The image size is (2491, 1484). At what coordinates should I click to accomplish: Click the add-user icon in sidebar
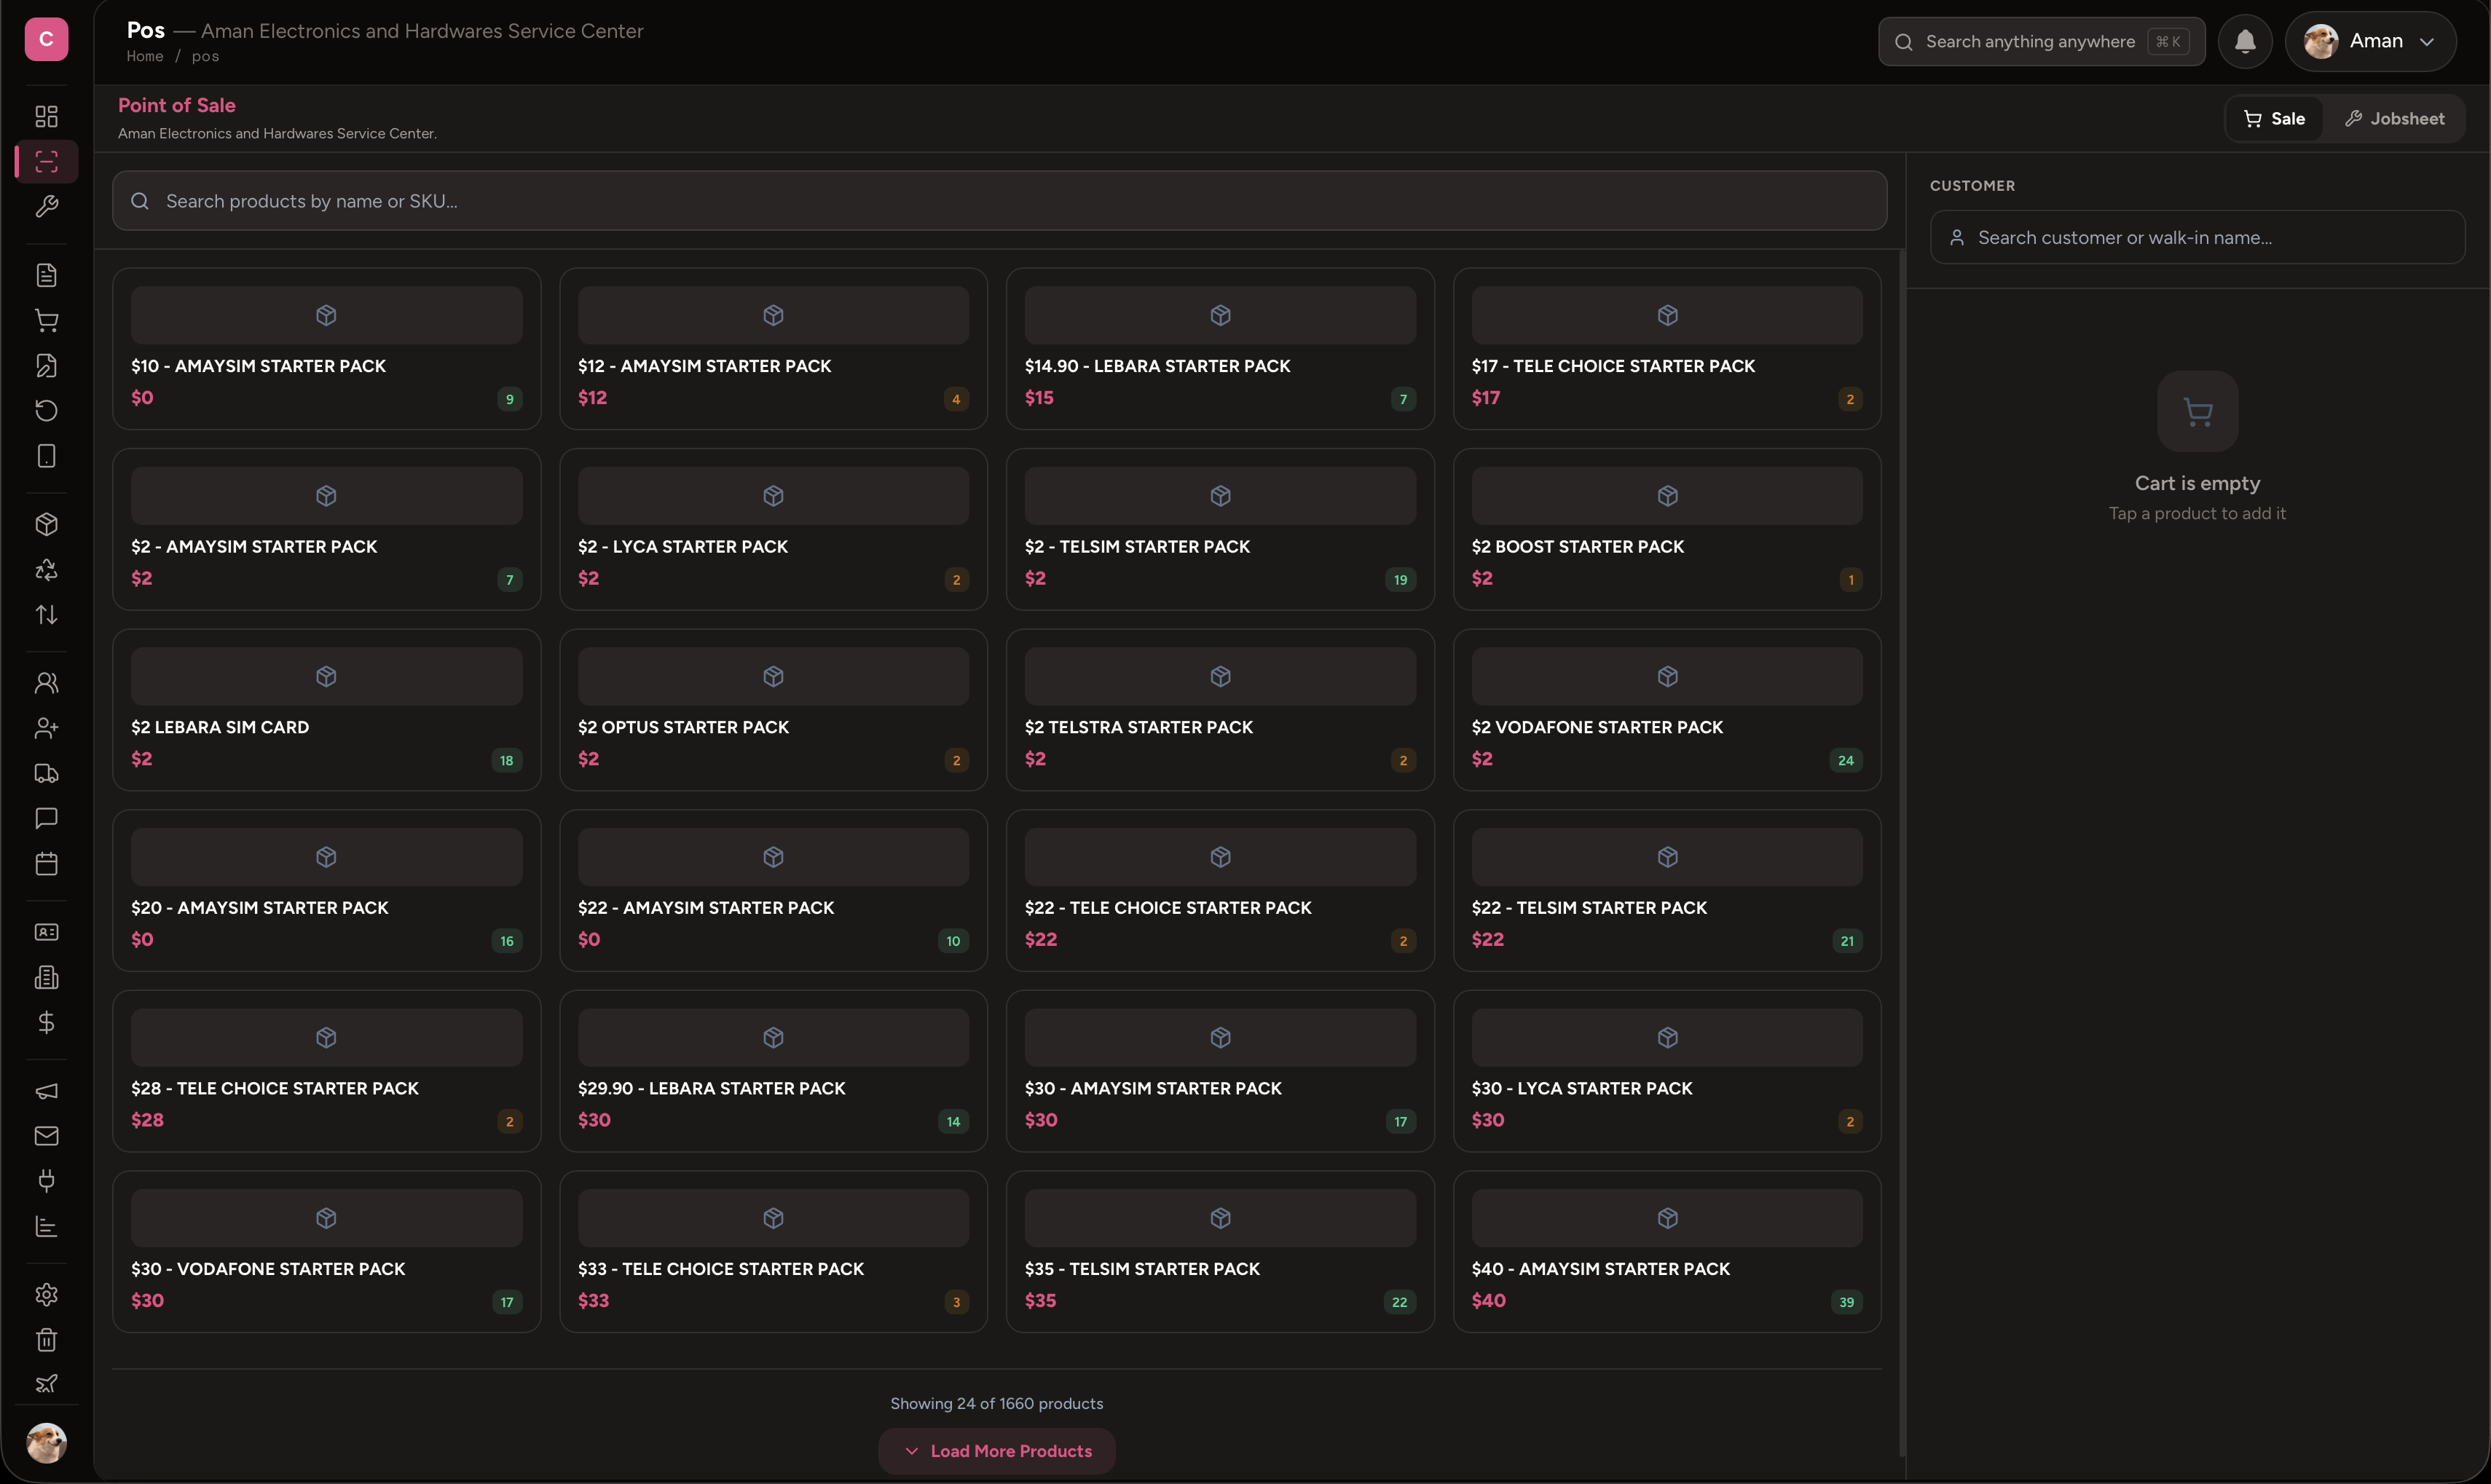(46, 728)
